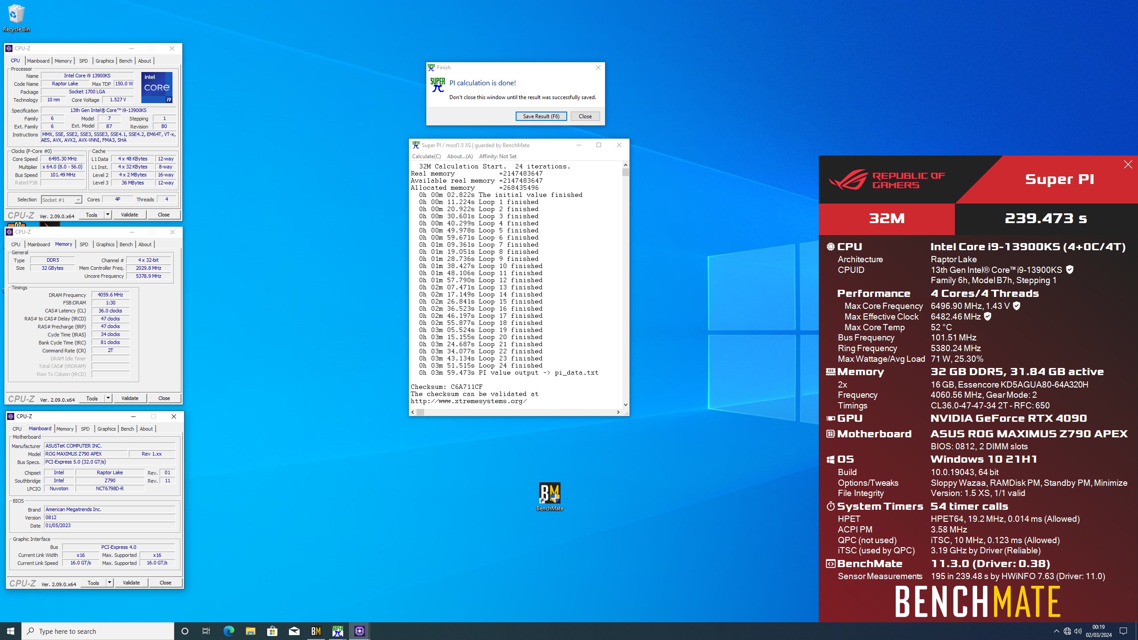Open Calculate(C) menu in Super PI
Image resolution: width=1138 pixels, height=640 pixels.
point(426,156)
